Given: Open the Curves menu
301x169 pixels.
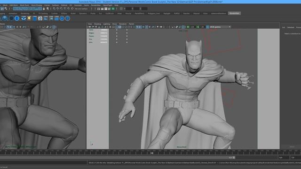Looking at the screenshot, I should coord(47,5).
